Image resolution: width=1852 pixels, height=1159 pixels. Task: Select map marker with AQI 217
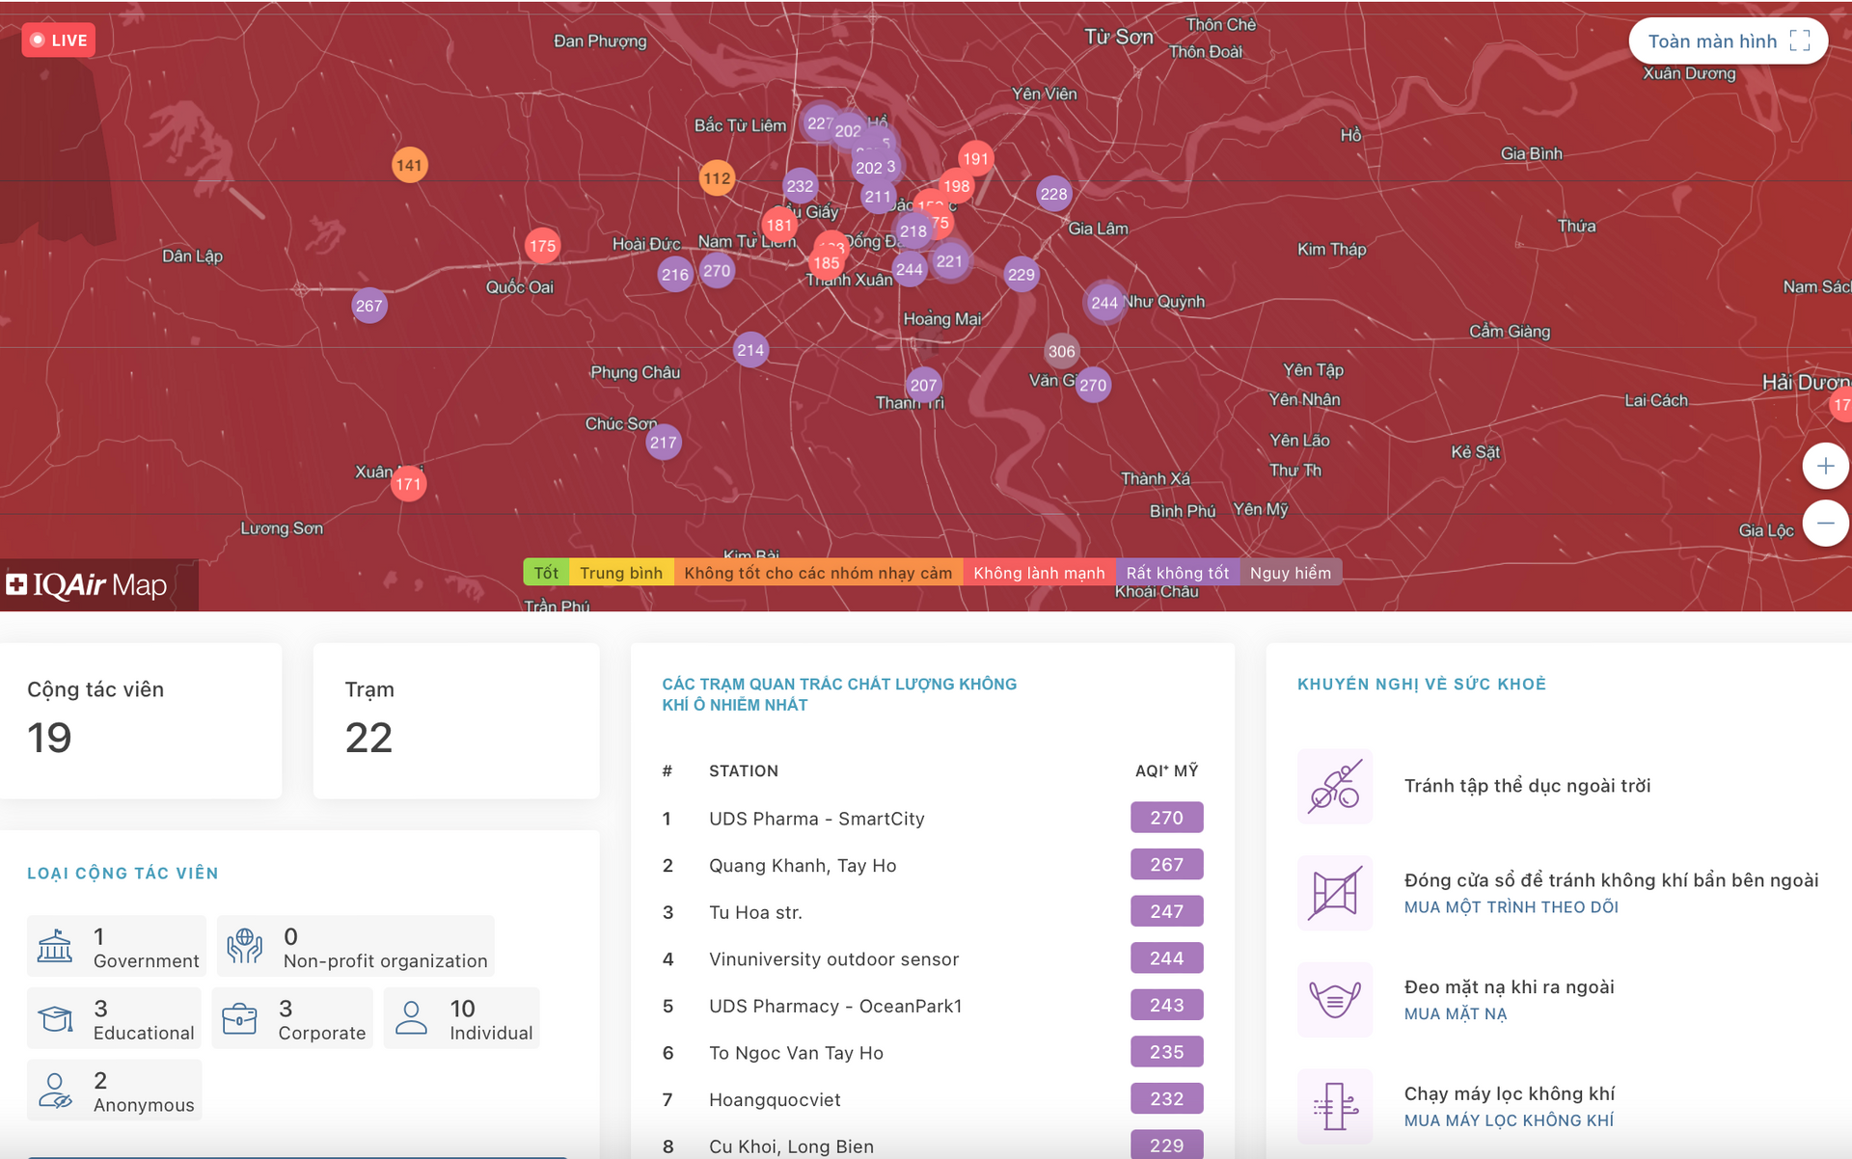pyautogui.click(x=663, y=443)
